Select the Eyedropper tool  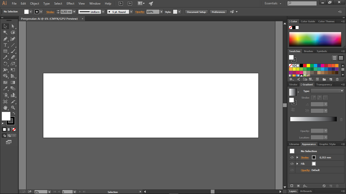tap(5, 89)
